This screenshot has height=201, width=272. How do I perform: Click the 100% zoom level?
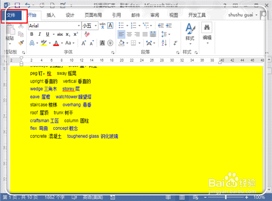[x=259, y=197]
